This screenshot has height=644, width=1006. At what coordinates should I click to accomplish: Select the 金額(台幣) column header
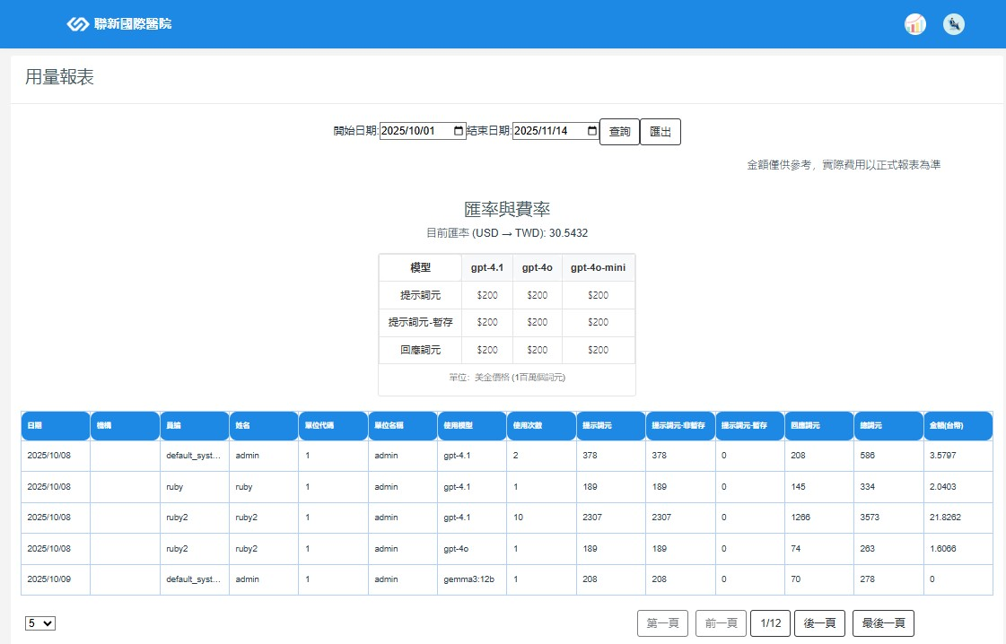(x=958, y=426)
